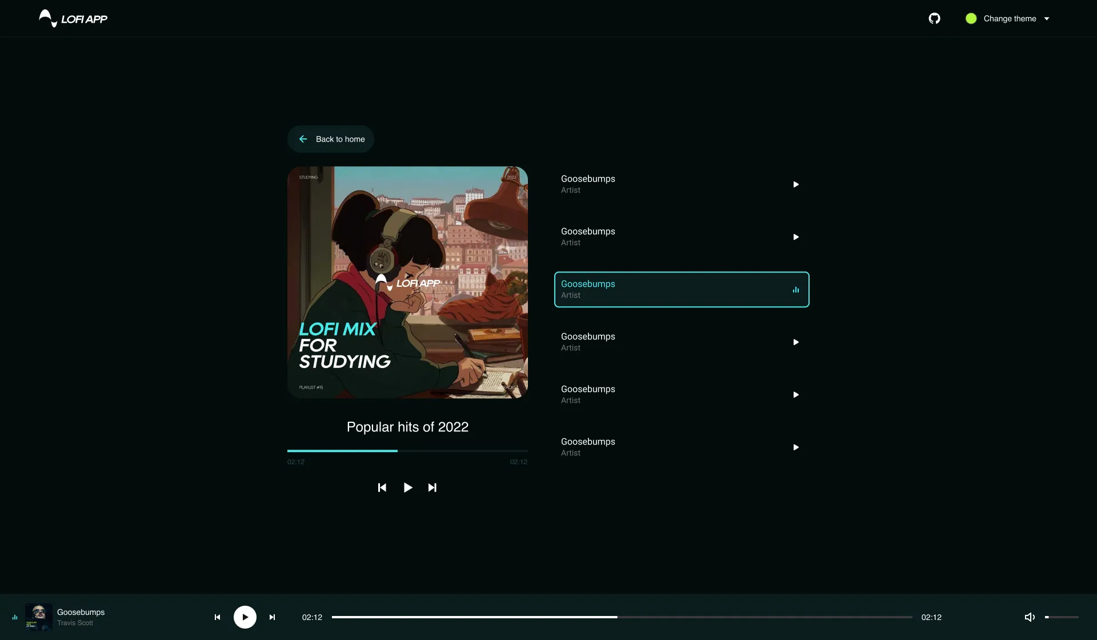Adjust the volume slider in bottom bar
Image resolution: width=1097 pixels, height=640 pixels.
[x=1062, y=617]
